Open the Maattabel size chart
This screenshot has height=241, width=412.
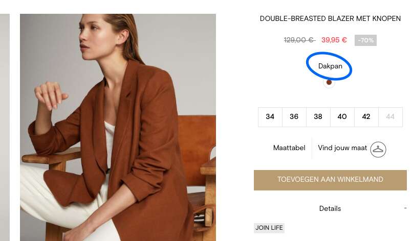289,148
